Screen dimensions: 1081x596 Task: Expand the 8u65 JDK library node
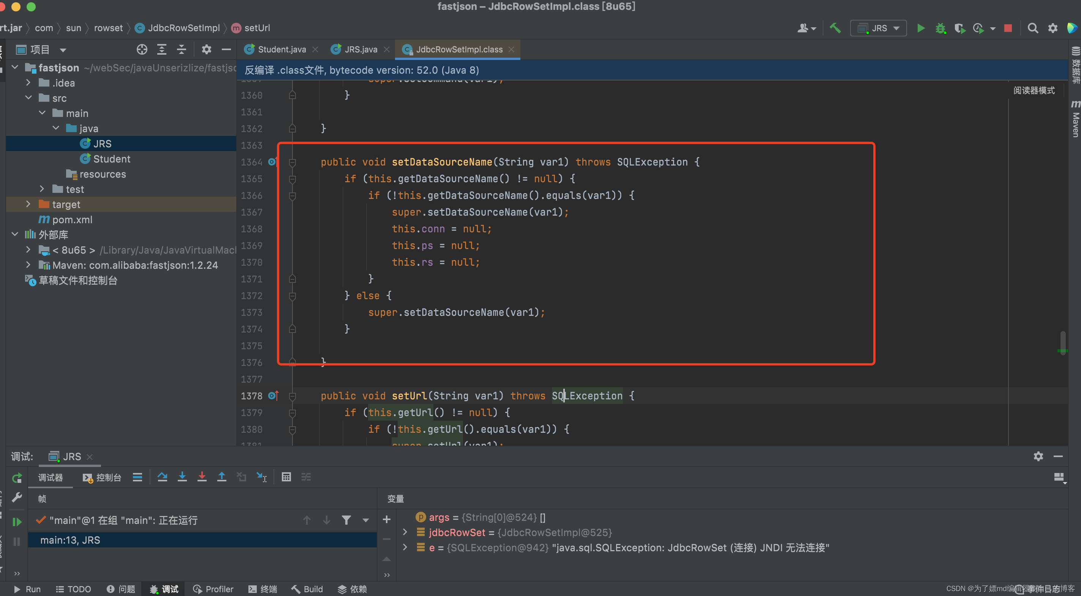pos(28,249)
